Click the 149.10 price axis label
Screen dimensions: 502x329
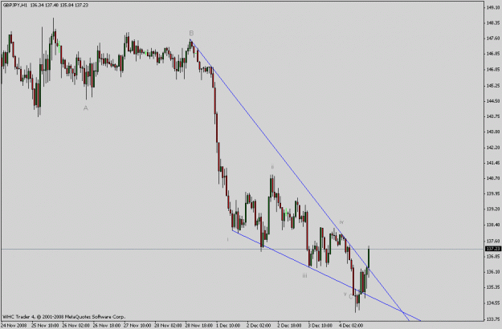pyautogui.click(x=493, y=7)
